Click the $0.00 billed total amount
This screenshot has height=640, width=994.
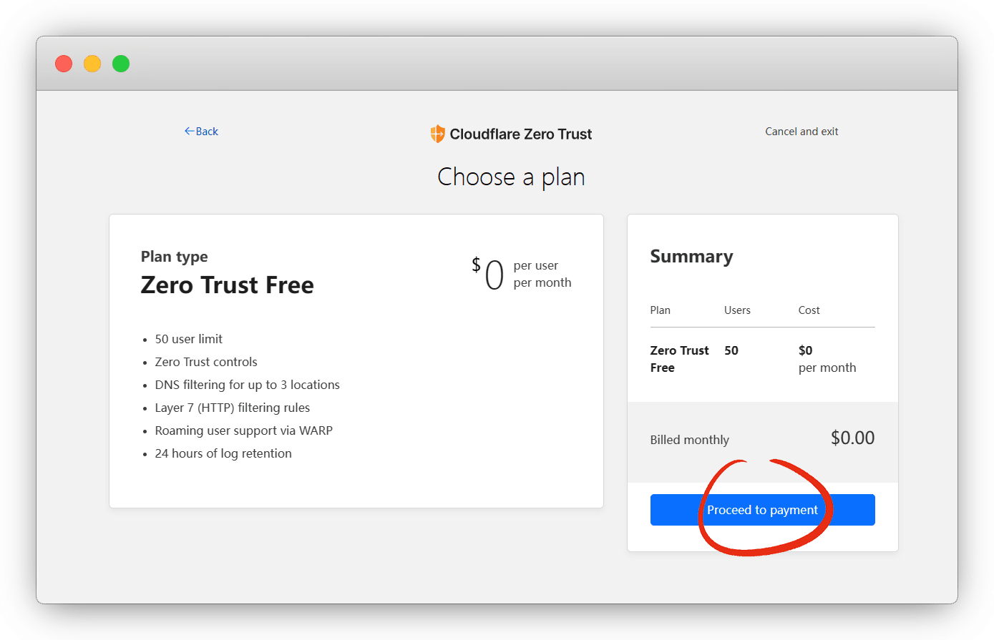click(852, 438)
